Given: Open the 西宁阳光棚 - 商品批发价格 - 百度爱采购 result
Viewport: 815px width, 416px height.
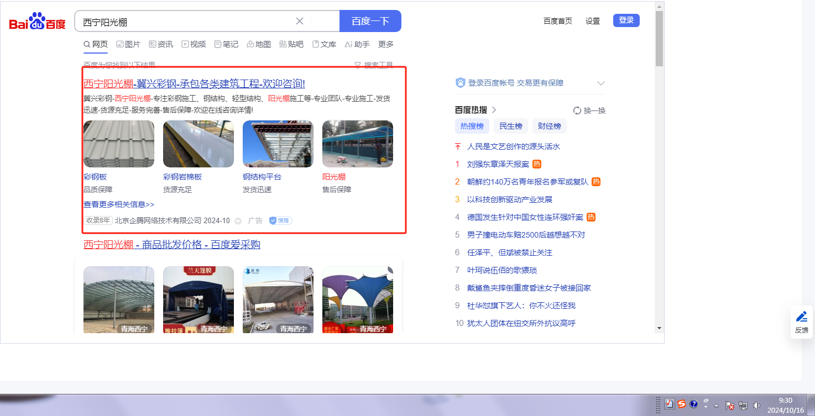Looking at the screenshot, I should [172, 244].
